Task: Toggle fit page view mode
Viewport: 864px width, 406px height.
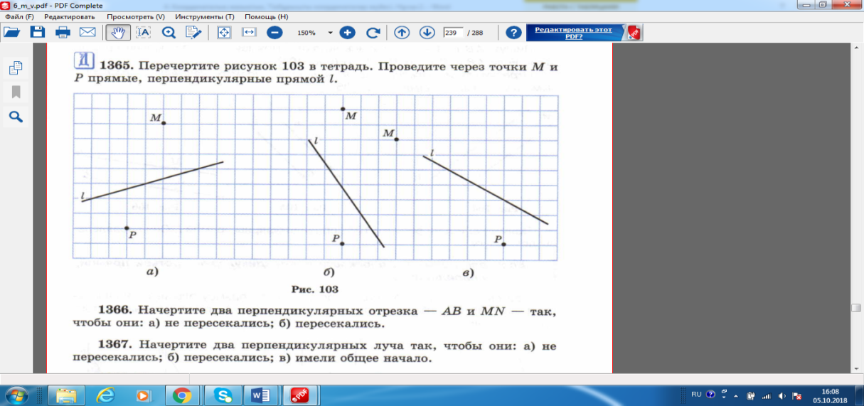Action: point(224,32)
